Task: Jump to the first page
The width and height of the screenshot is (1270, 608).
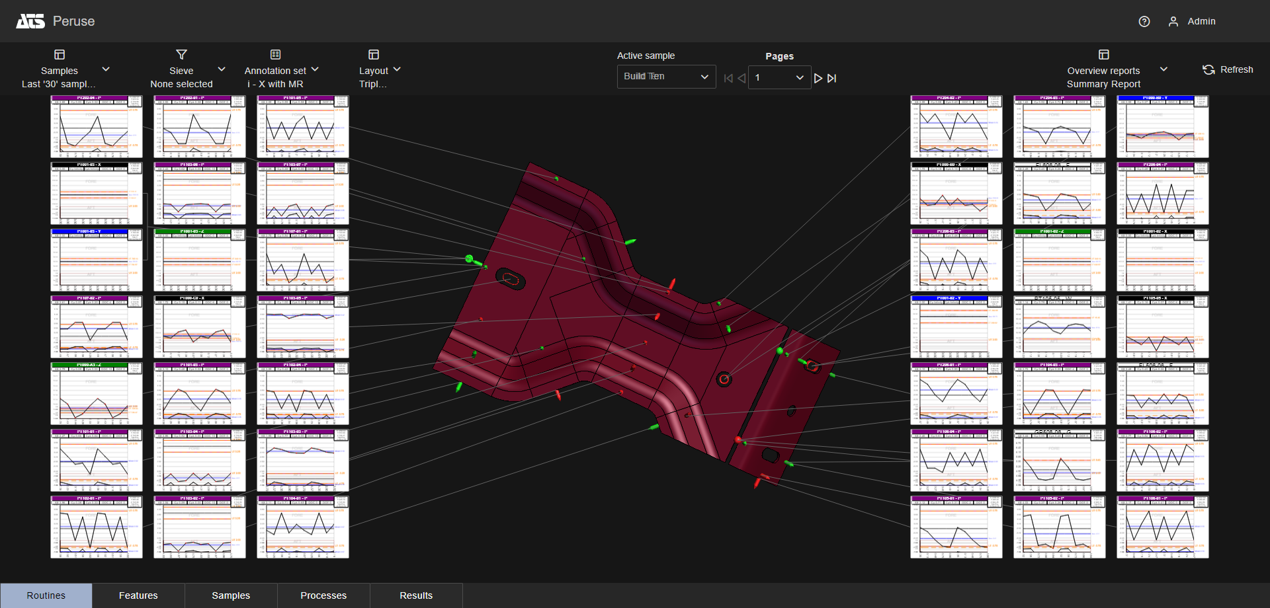Action: (728, 78)
